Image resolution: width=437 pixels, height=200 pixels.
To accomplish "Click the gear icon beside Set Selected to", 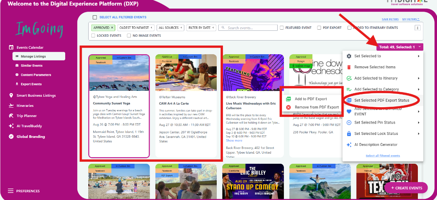I will coord(349,56).
